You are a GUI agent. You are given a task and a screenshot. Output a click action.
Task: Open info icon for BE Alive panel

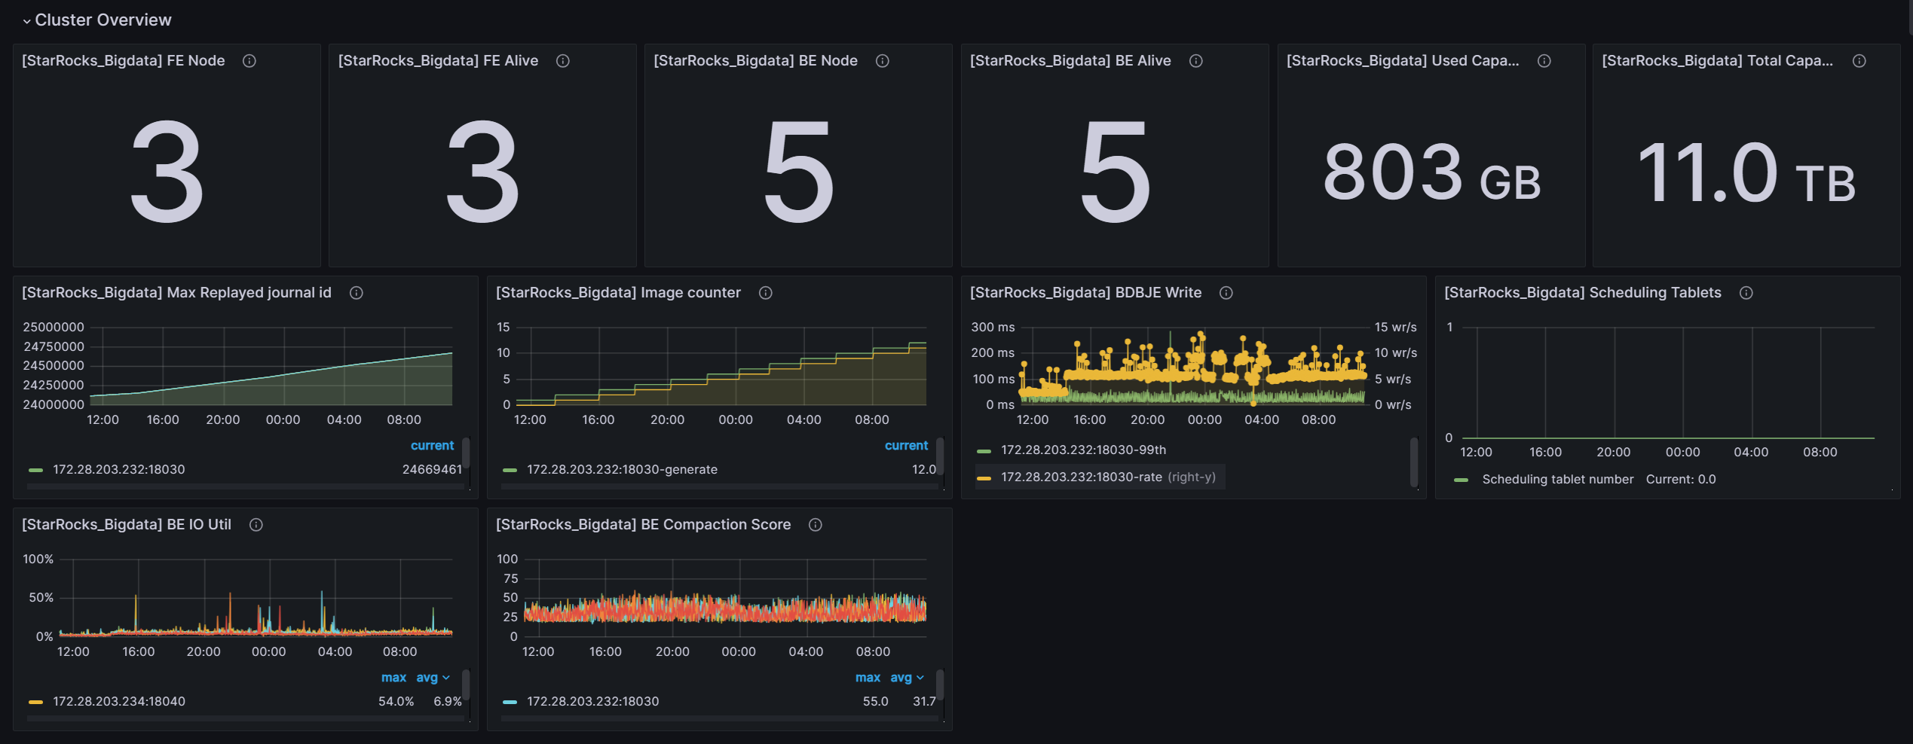pos(1196,61)
